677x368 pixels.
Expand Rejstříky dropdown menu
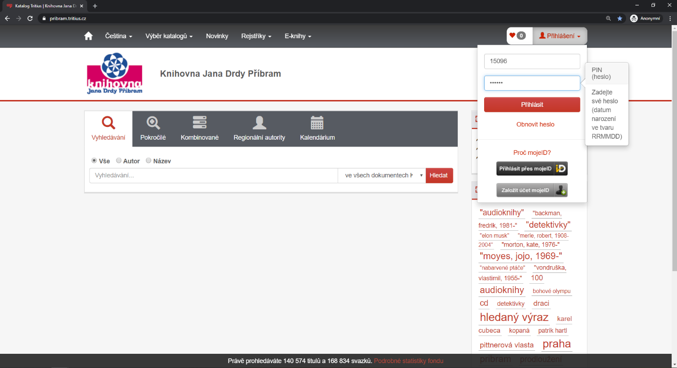(256, 36)
